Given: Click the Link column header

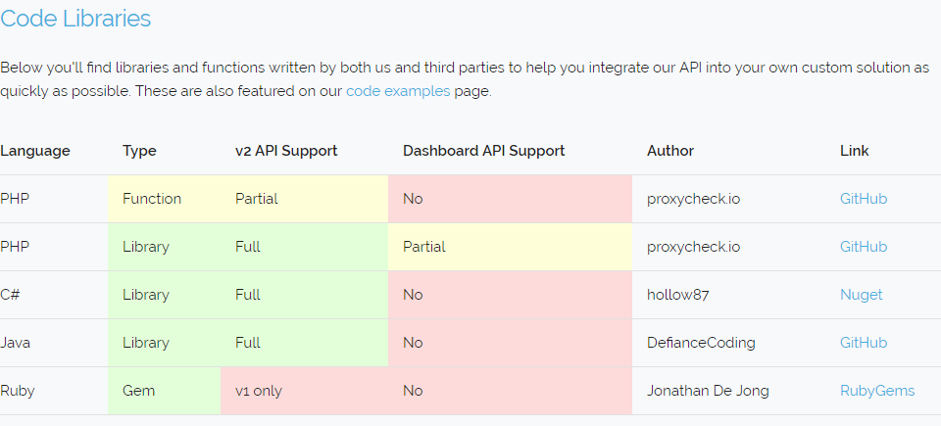Looking at the screenshot, I should click(854, 151).
